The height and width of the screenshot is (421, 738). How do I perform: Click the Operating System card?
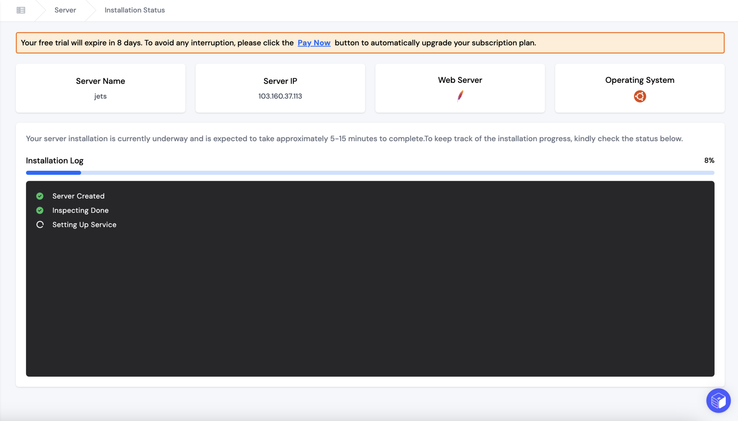(639, 88)
